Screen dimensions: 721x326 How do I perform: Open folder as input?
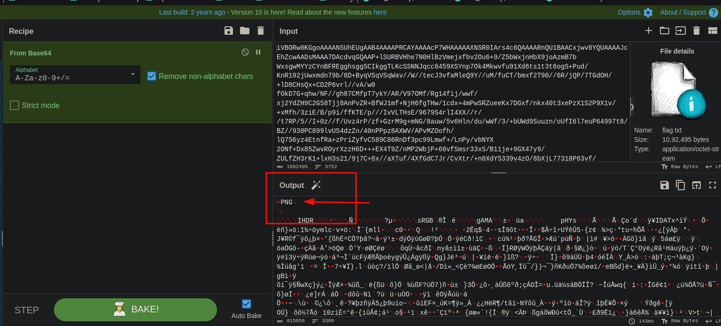click(664, 31)
